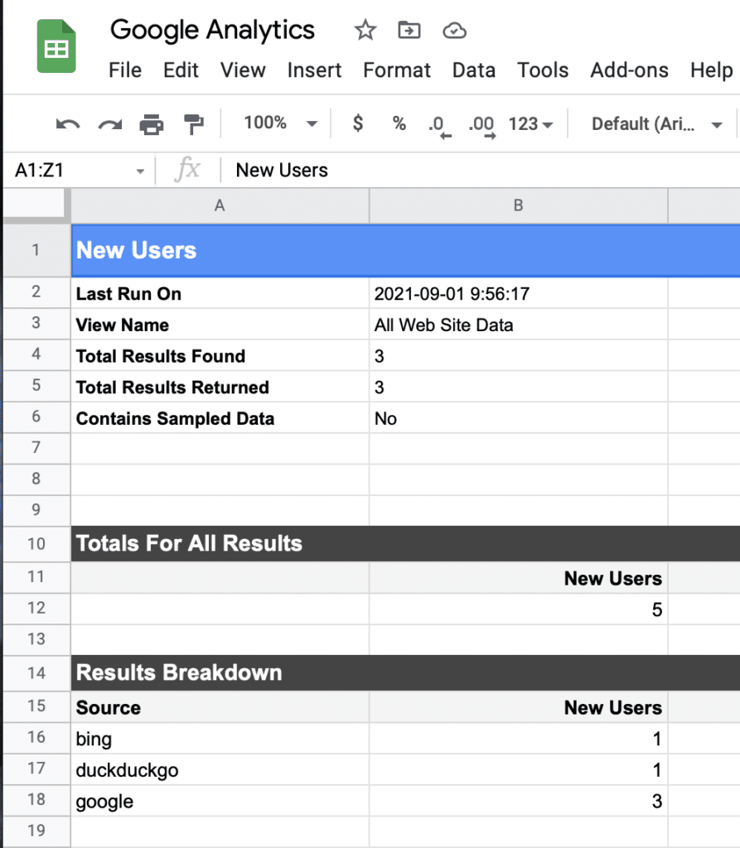Select the bing source cell
The height and width of the screenshot is (848, 740).
[x=220, y=739]
